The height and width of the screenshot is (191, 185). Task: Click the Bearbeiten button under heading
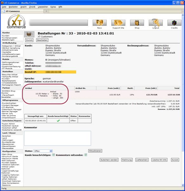click(42, 40)
